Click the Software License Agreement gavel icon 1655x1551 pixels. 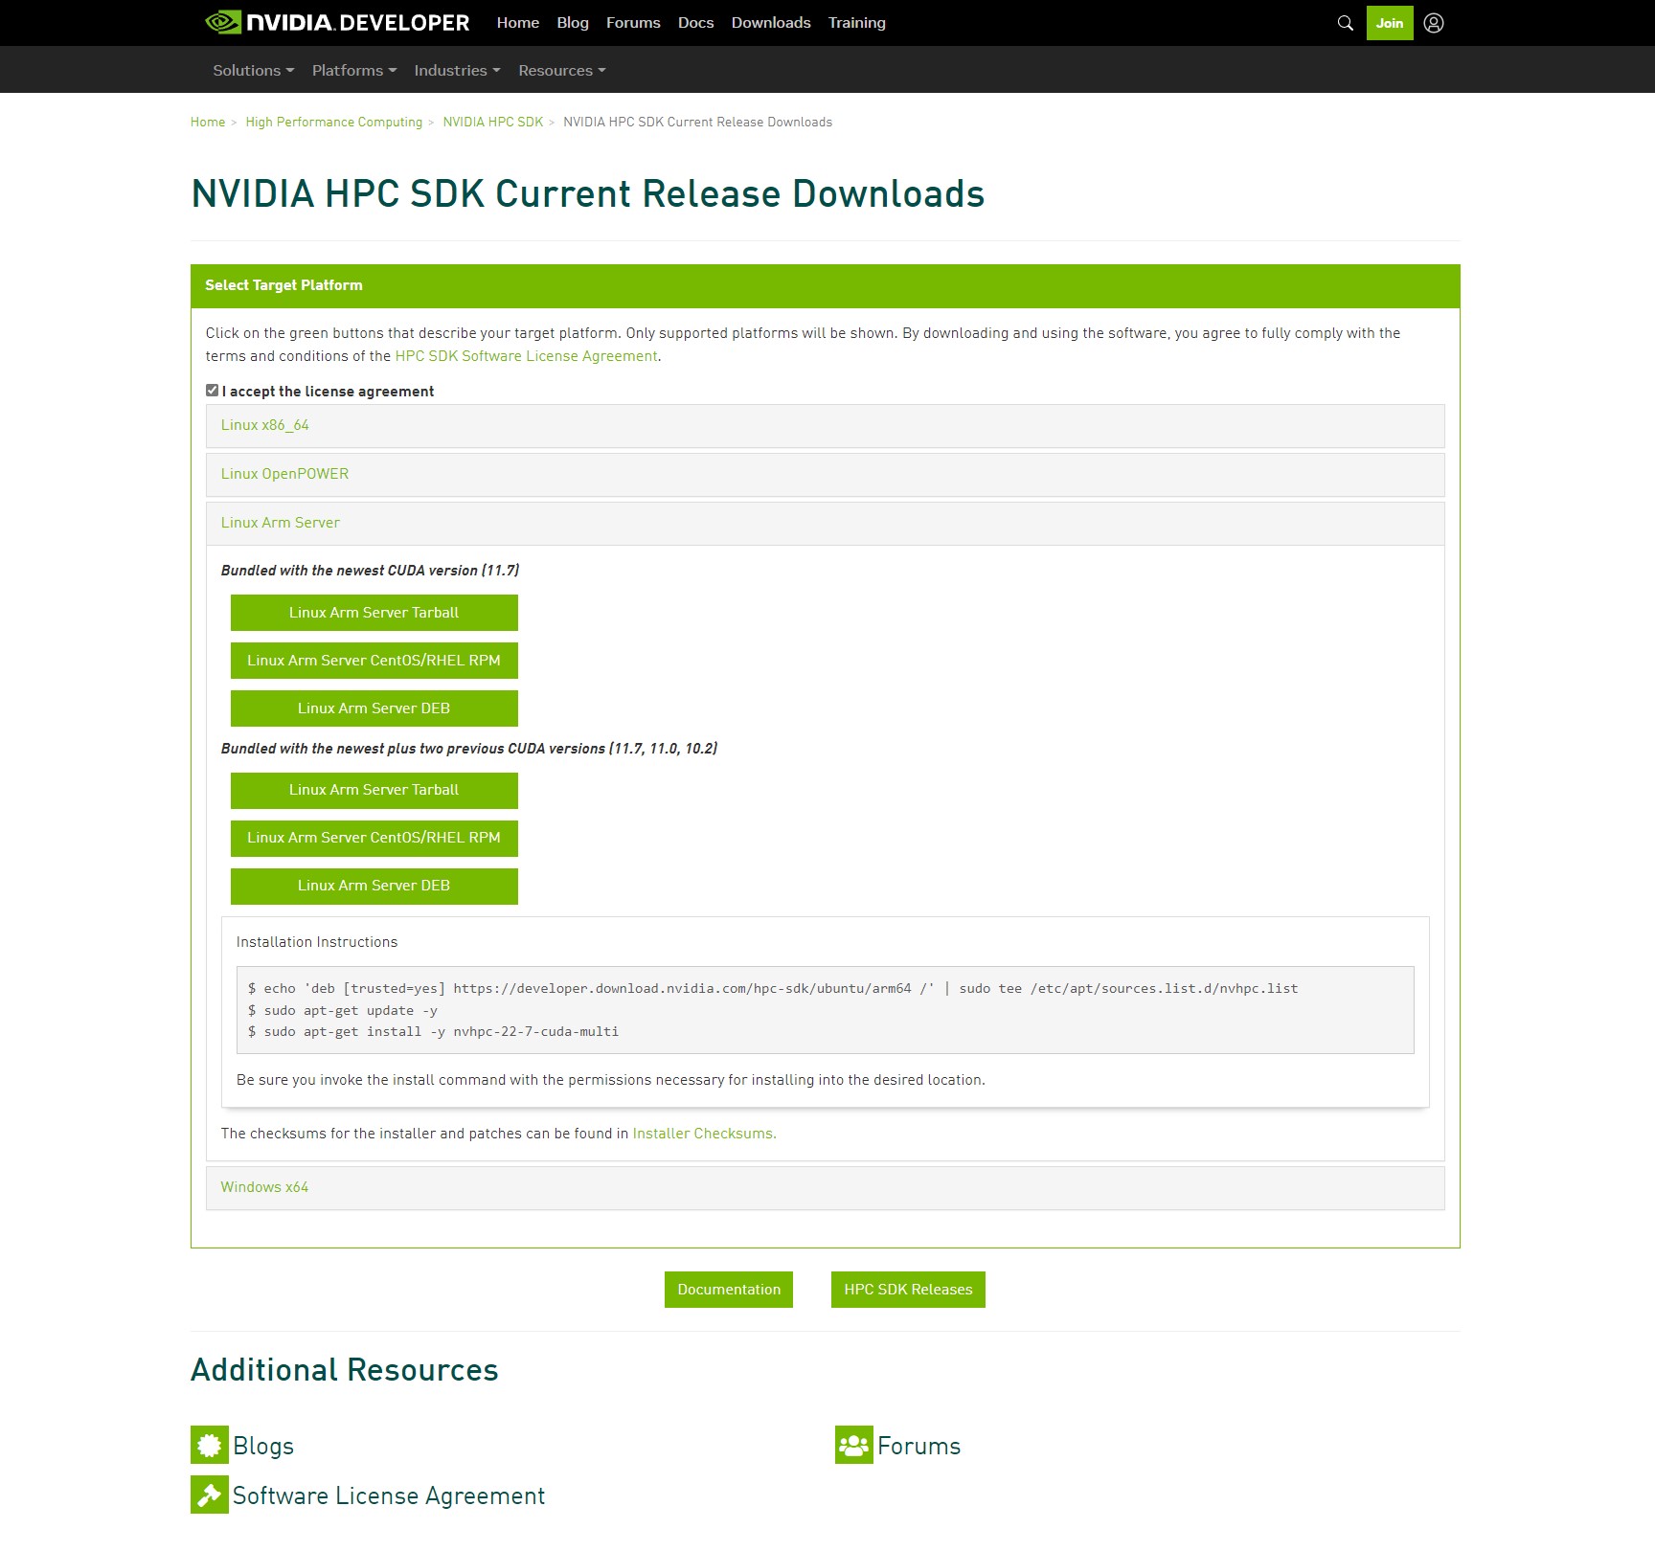[x=210, y=1495]
